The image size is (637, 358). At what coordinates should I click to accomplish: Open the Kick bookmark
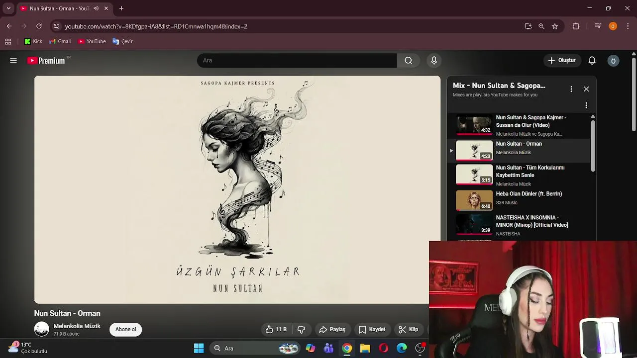33,41
